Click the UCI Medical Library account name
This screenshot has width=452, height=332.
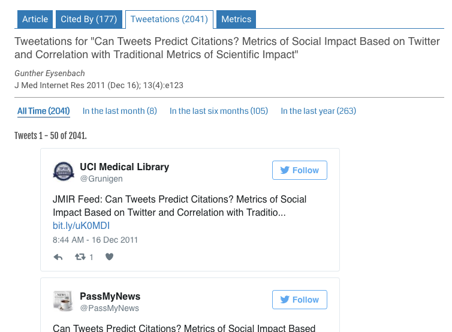pos(124,167)
